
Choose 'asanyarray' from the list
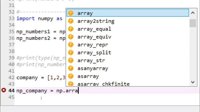pos(128,68)
